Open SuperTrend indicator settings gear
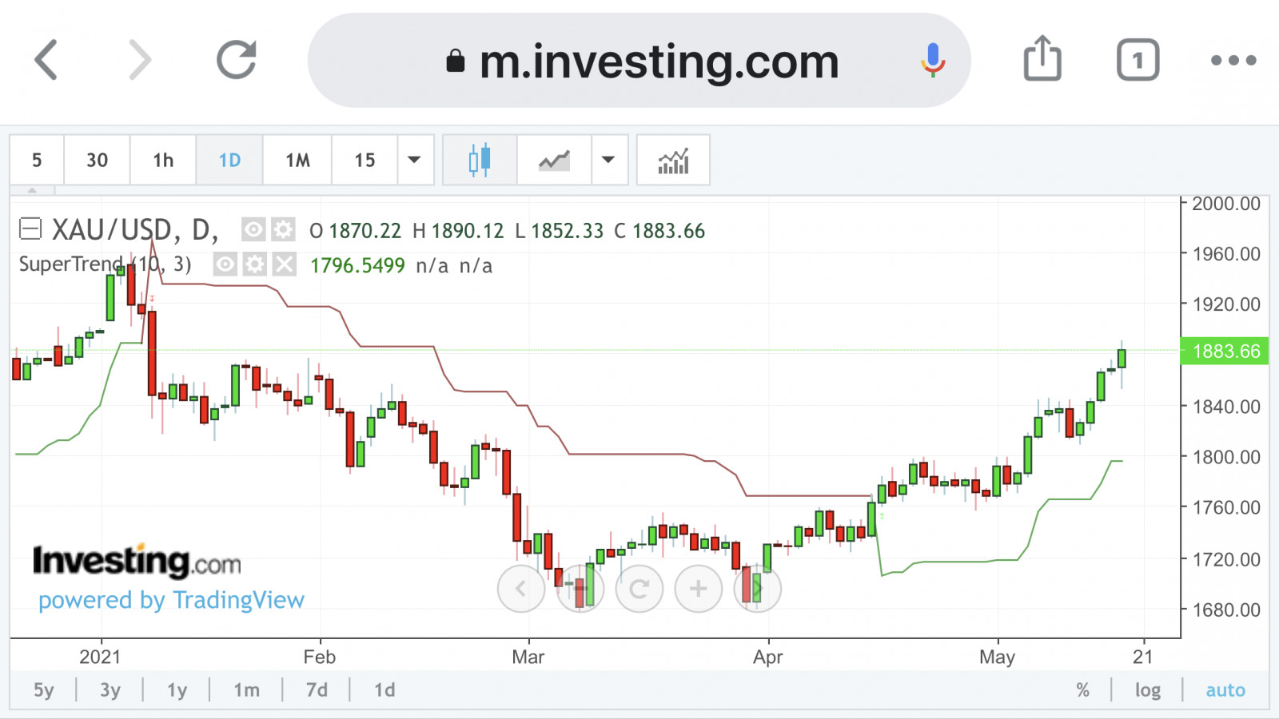The height and width of the screenshot is (719, 1279). pyautogui.click(x=254, y=264)
